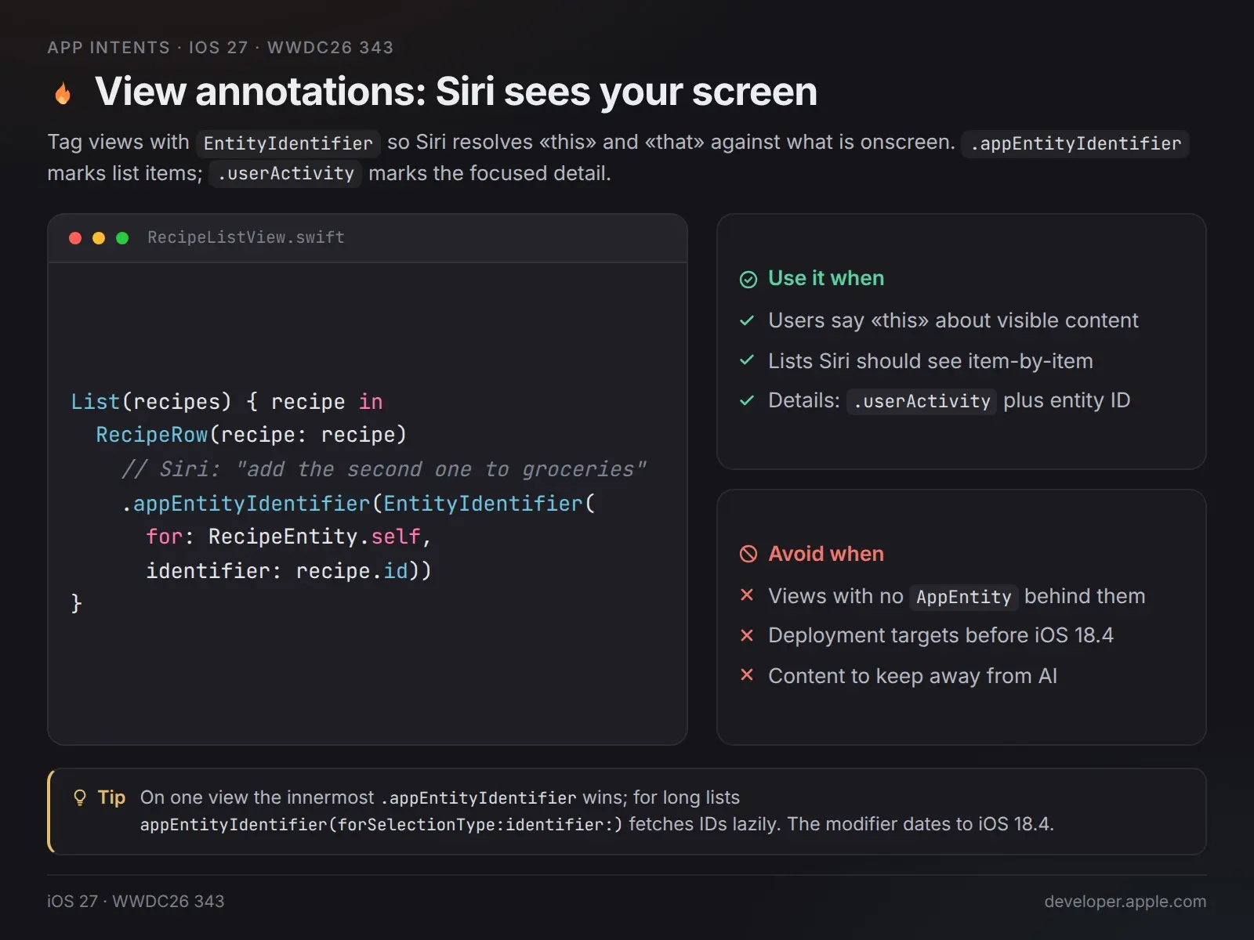Click the footer text iOS 27 · WWDC26 343
The image size is (1254, 940).
click(136, 902)
